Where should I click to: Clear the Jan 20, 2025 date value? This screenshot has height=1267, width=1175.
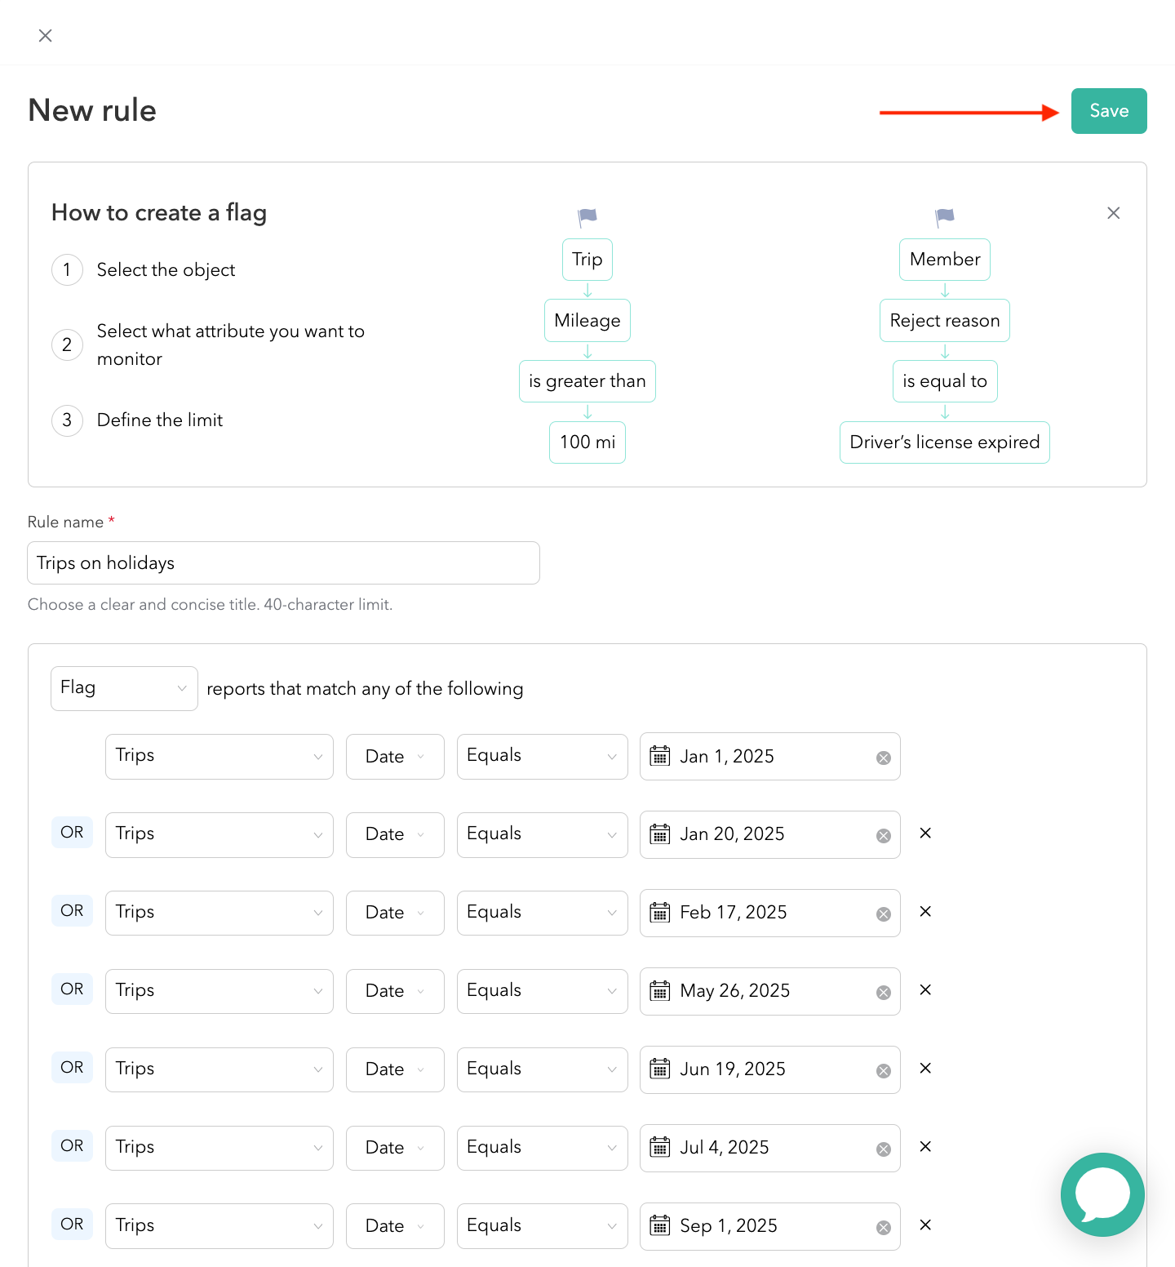point(883,836)
